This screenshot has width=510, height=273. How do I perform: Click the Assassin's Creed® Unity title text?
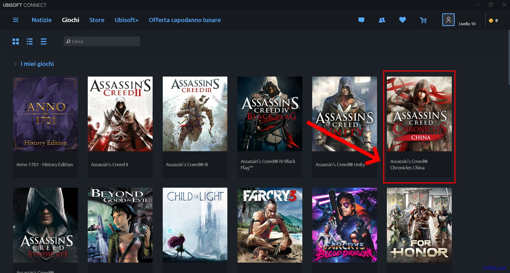pos(340,165)
